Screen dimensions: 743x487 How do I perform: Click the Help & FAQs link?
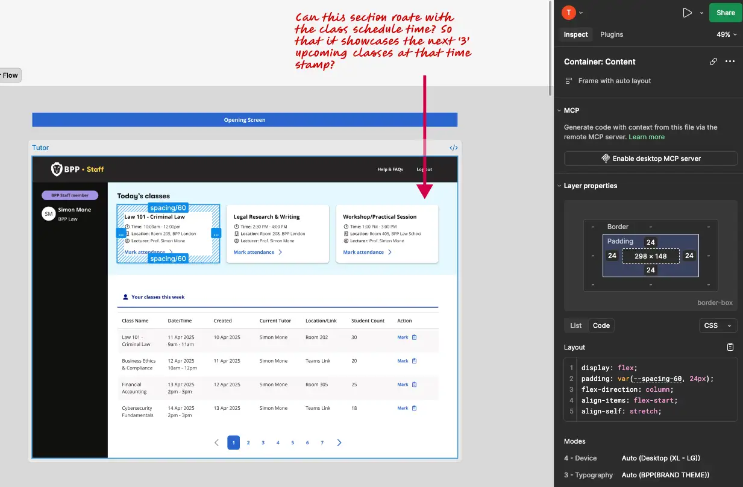[390, 169]
